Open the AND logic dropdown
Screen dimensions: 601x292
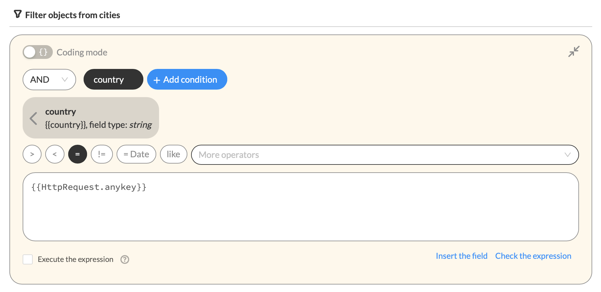point(49,80)
